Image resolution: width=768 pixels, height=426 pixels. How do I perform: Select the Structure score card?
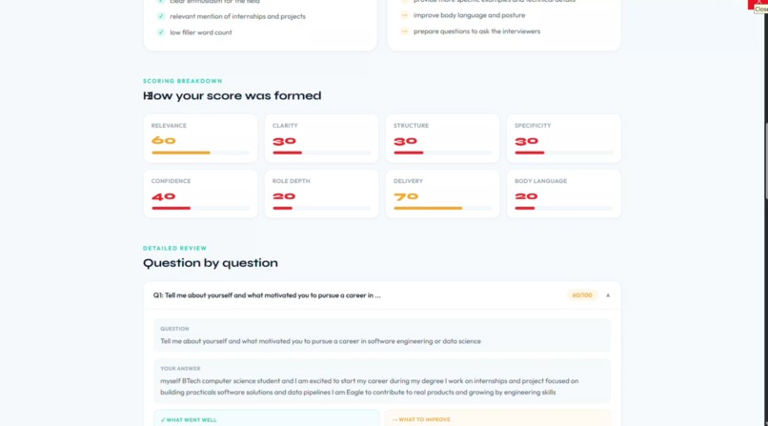(442, 138)
